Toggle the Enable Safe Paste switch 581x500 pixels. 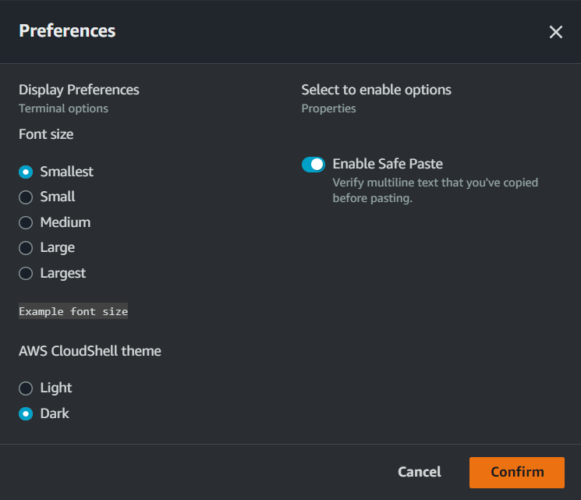[314, 165]
